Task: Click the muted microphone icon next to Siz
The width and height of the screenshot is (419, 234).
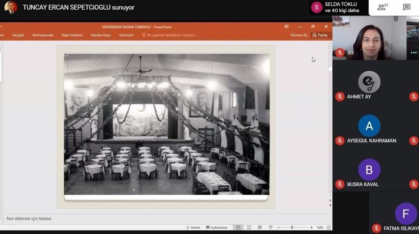Action: 340,53
